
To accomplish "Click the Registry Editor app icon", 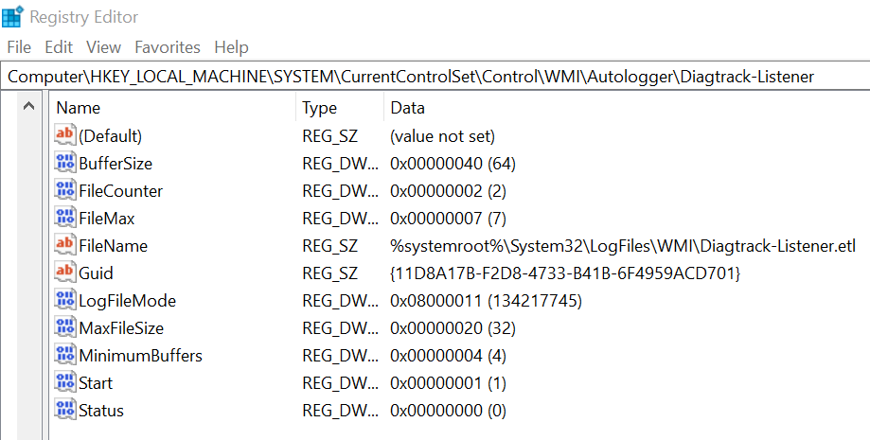I will [13, 16].
